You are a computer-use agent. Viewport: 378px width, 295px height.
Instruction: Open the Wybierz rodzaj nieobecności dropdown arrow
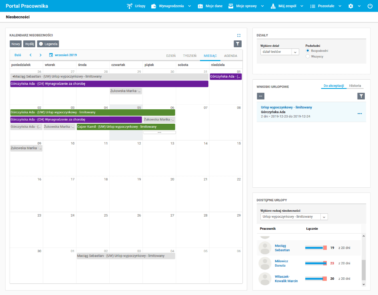[324, 217]
